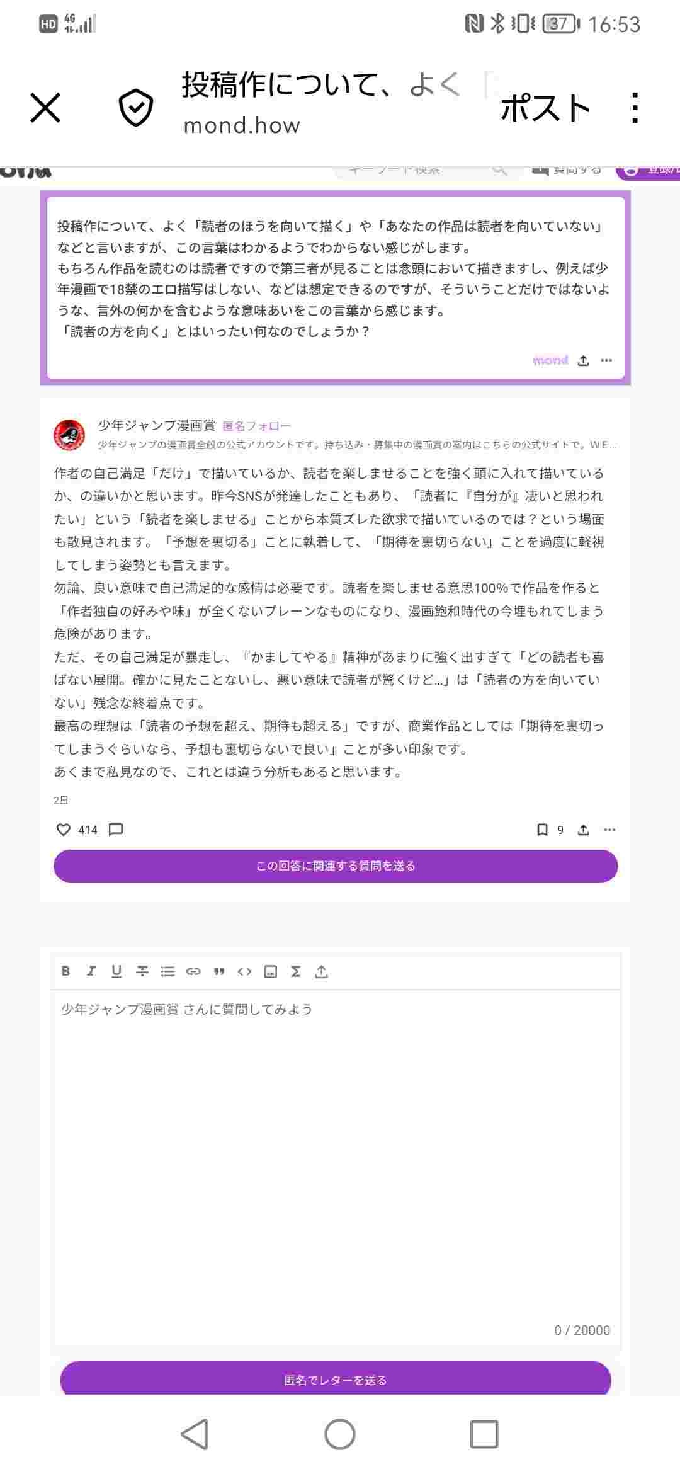680x1474 pixels.
Task: Insert a hyperlink with the link icon
Action: [x=193, y=971]
